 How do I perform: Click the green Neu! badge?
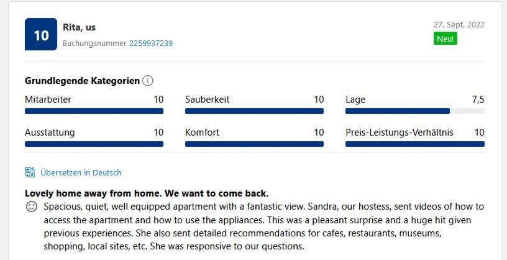(445, 39)
